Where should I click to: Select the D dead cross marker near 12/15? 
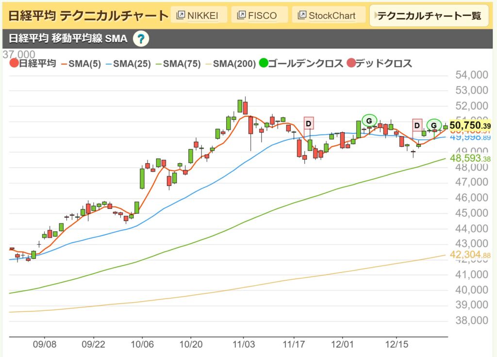pos(417,126)
